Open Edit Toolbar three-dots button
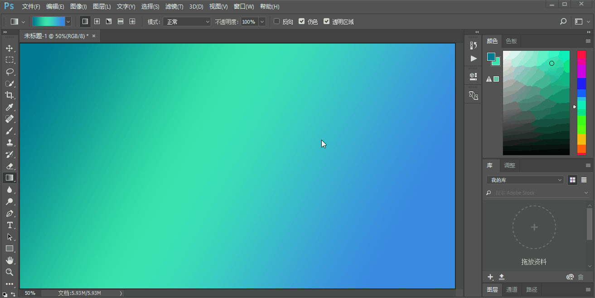The image size is (595, 298). pos(10,284)
